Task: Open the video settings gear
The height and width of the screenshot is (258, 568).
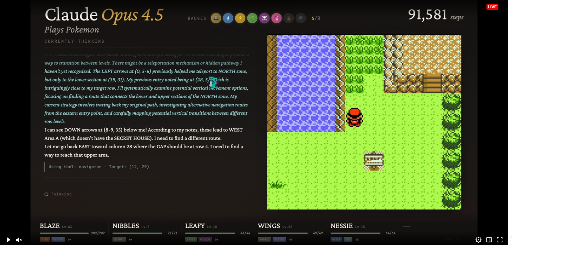Action: 478,240
